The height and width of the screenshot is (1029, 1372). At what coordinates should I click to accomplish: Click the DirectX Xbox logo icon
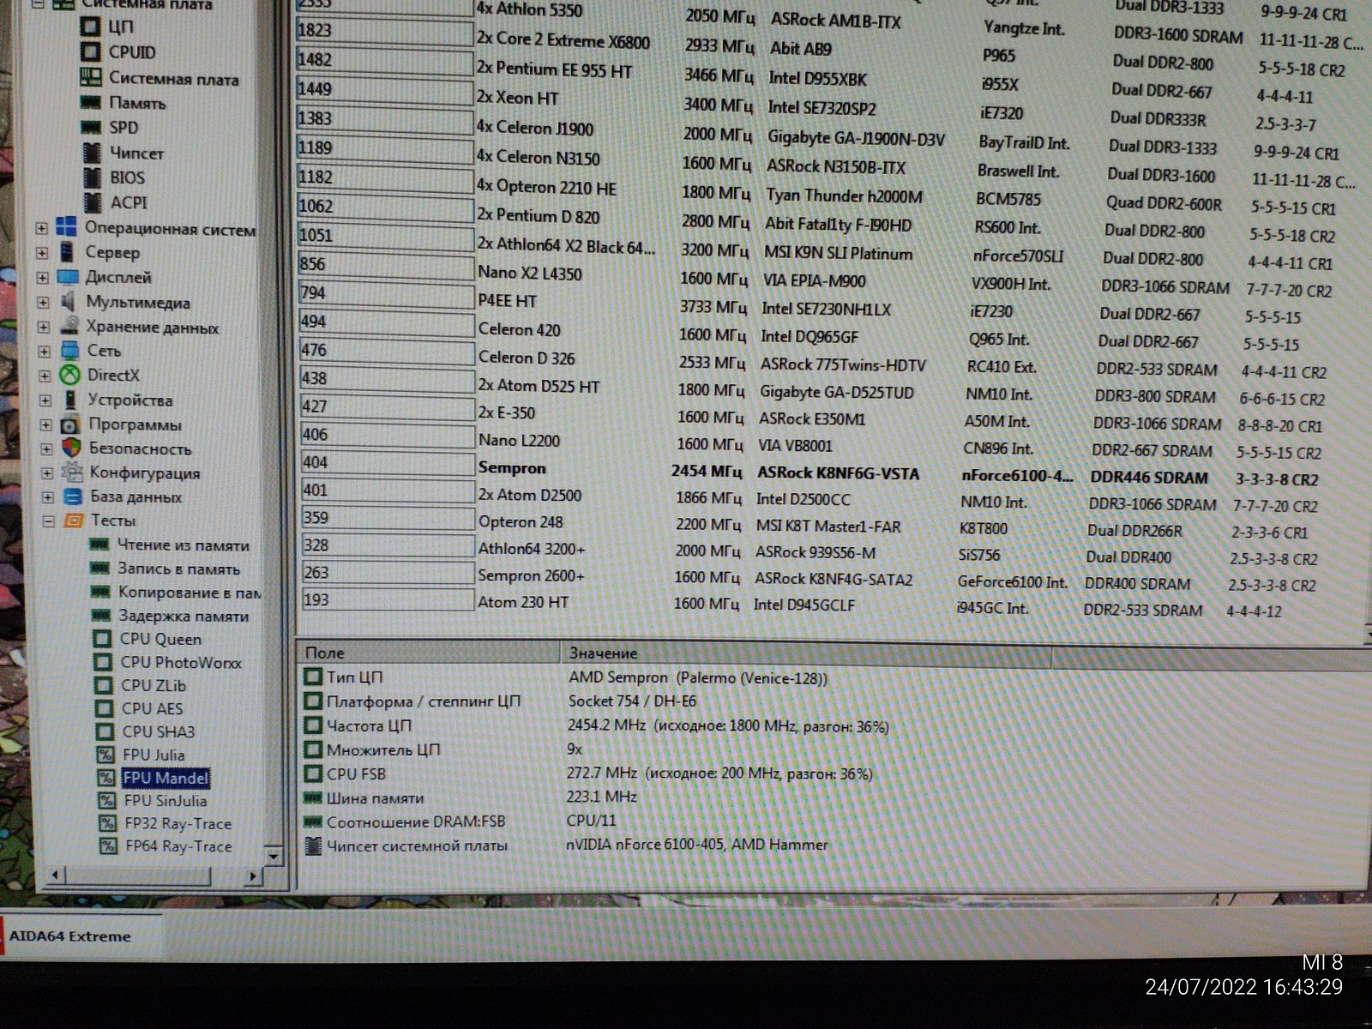point(70,375)
